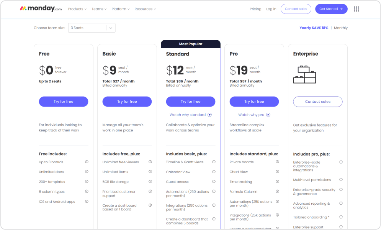Screen dimensions: 381x230
Task: Click the Total $36 / month text
Action: pos(182,81)
